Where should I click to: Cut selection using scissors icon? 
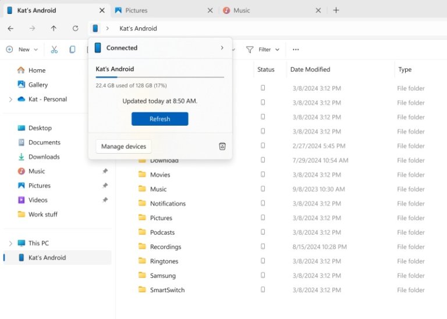[54, 49]
